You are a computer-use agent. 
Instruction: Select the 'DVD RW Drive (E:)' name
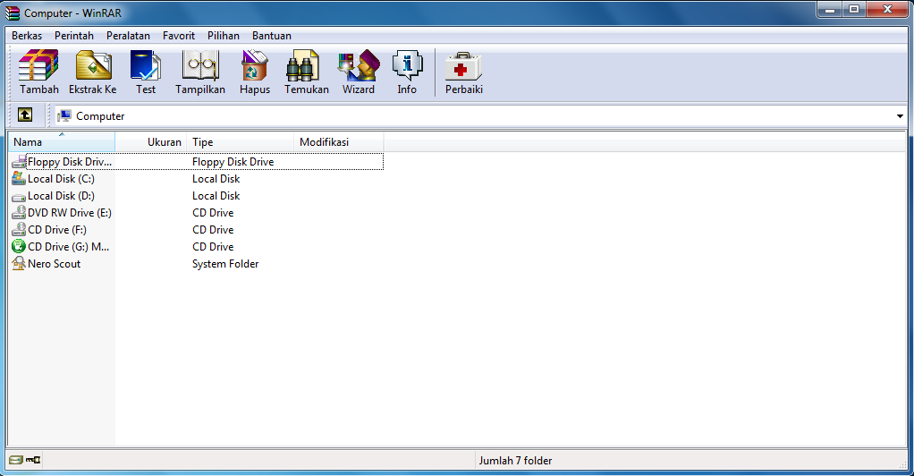[70, 212]
